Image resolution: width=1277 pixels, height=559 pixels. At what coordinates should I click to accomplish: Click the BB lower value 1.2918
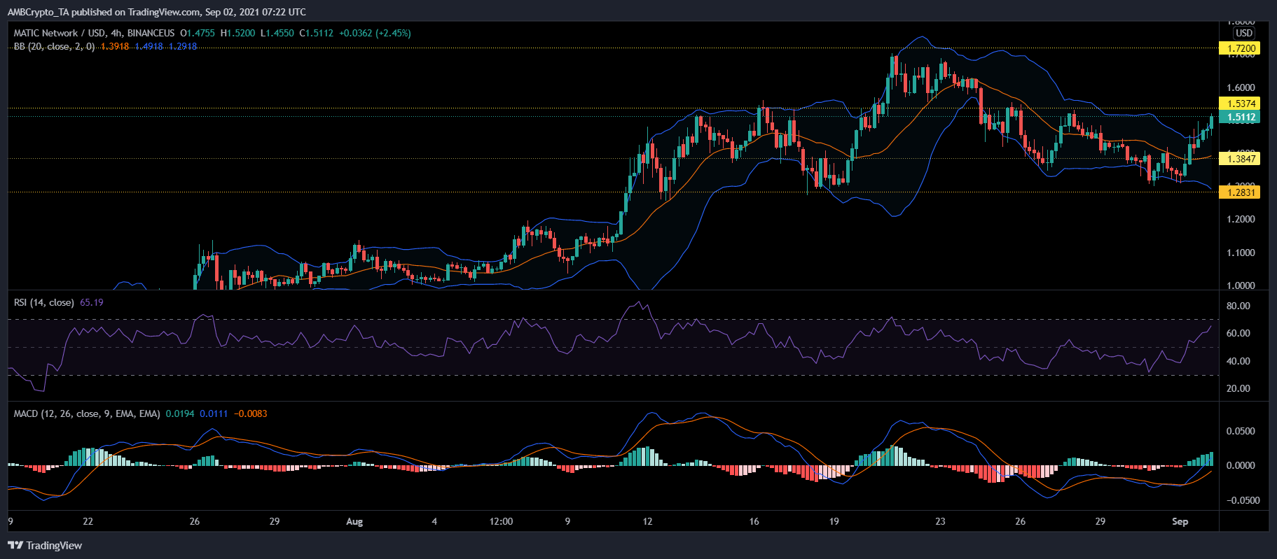183,46
